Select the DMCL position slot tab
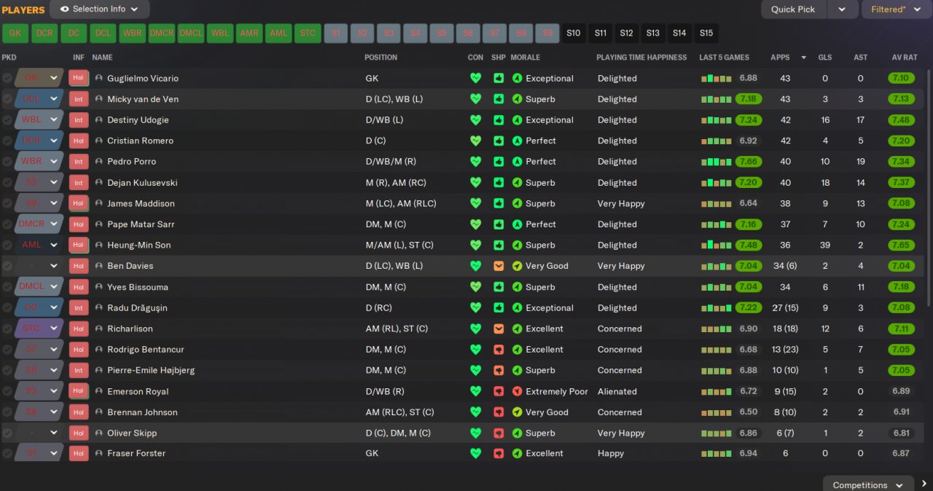Viewport: 933px width, 491px height. 191,34
